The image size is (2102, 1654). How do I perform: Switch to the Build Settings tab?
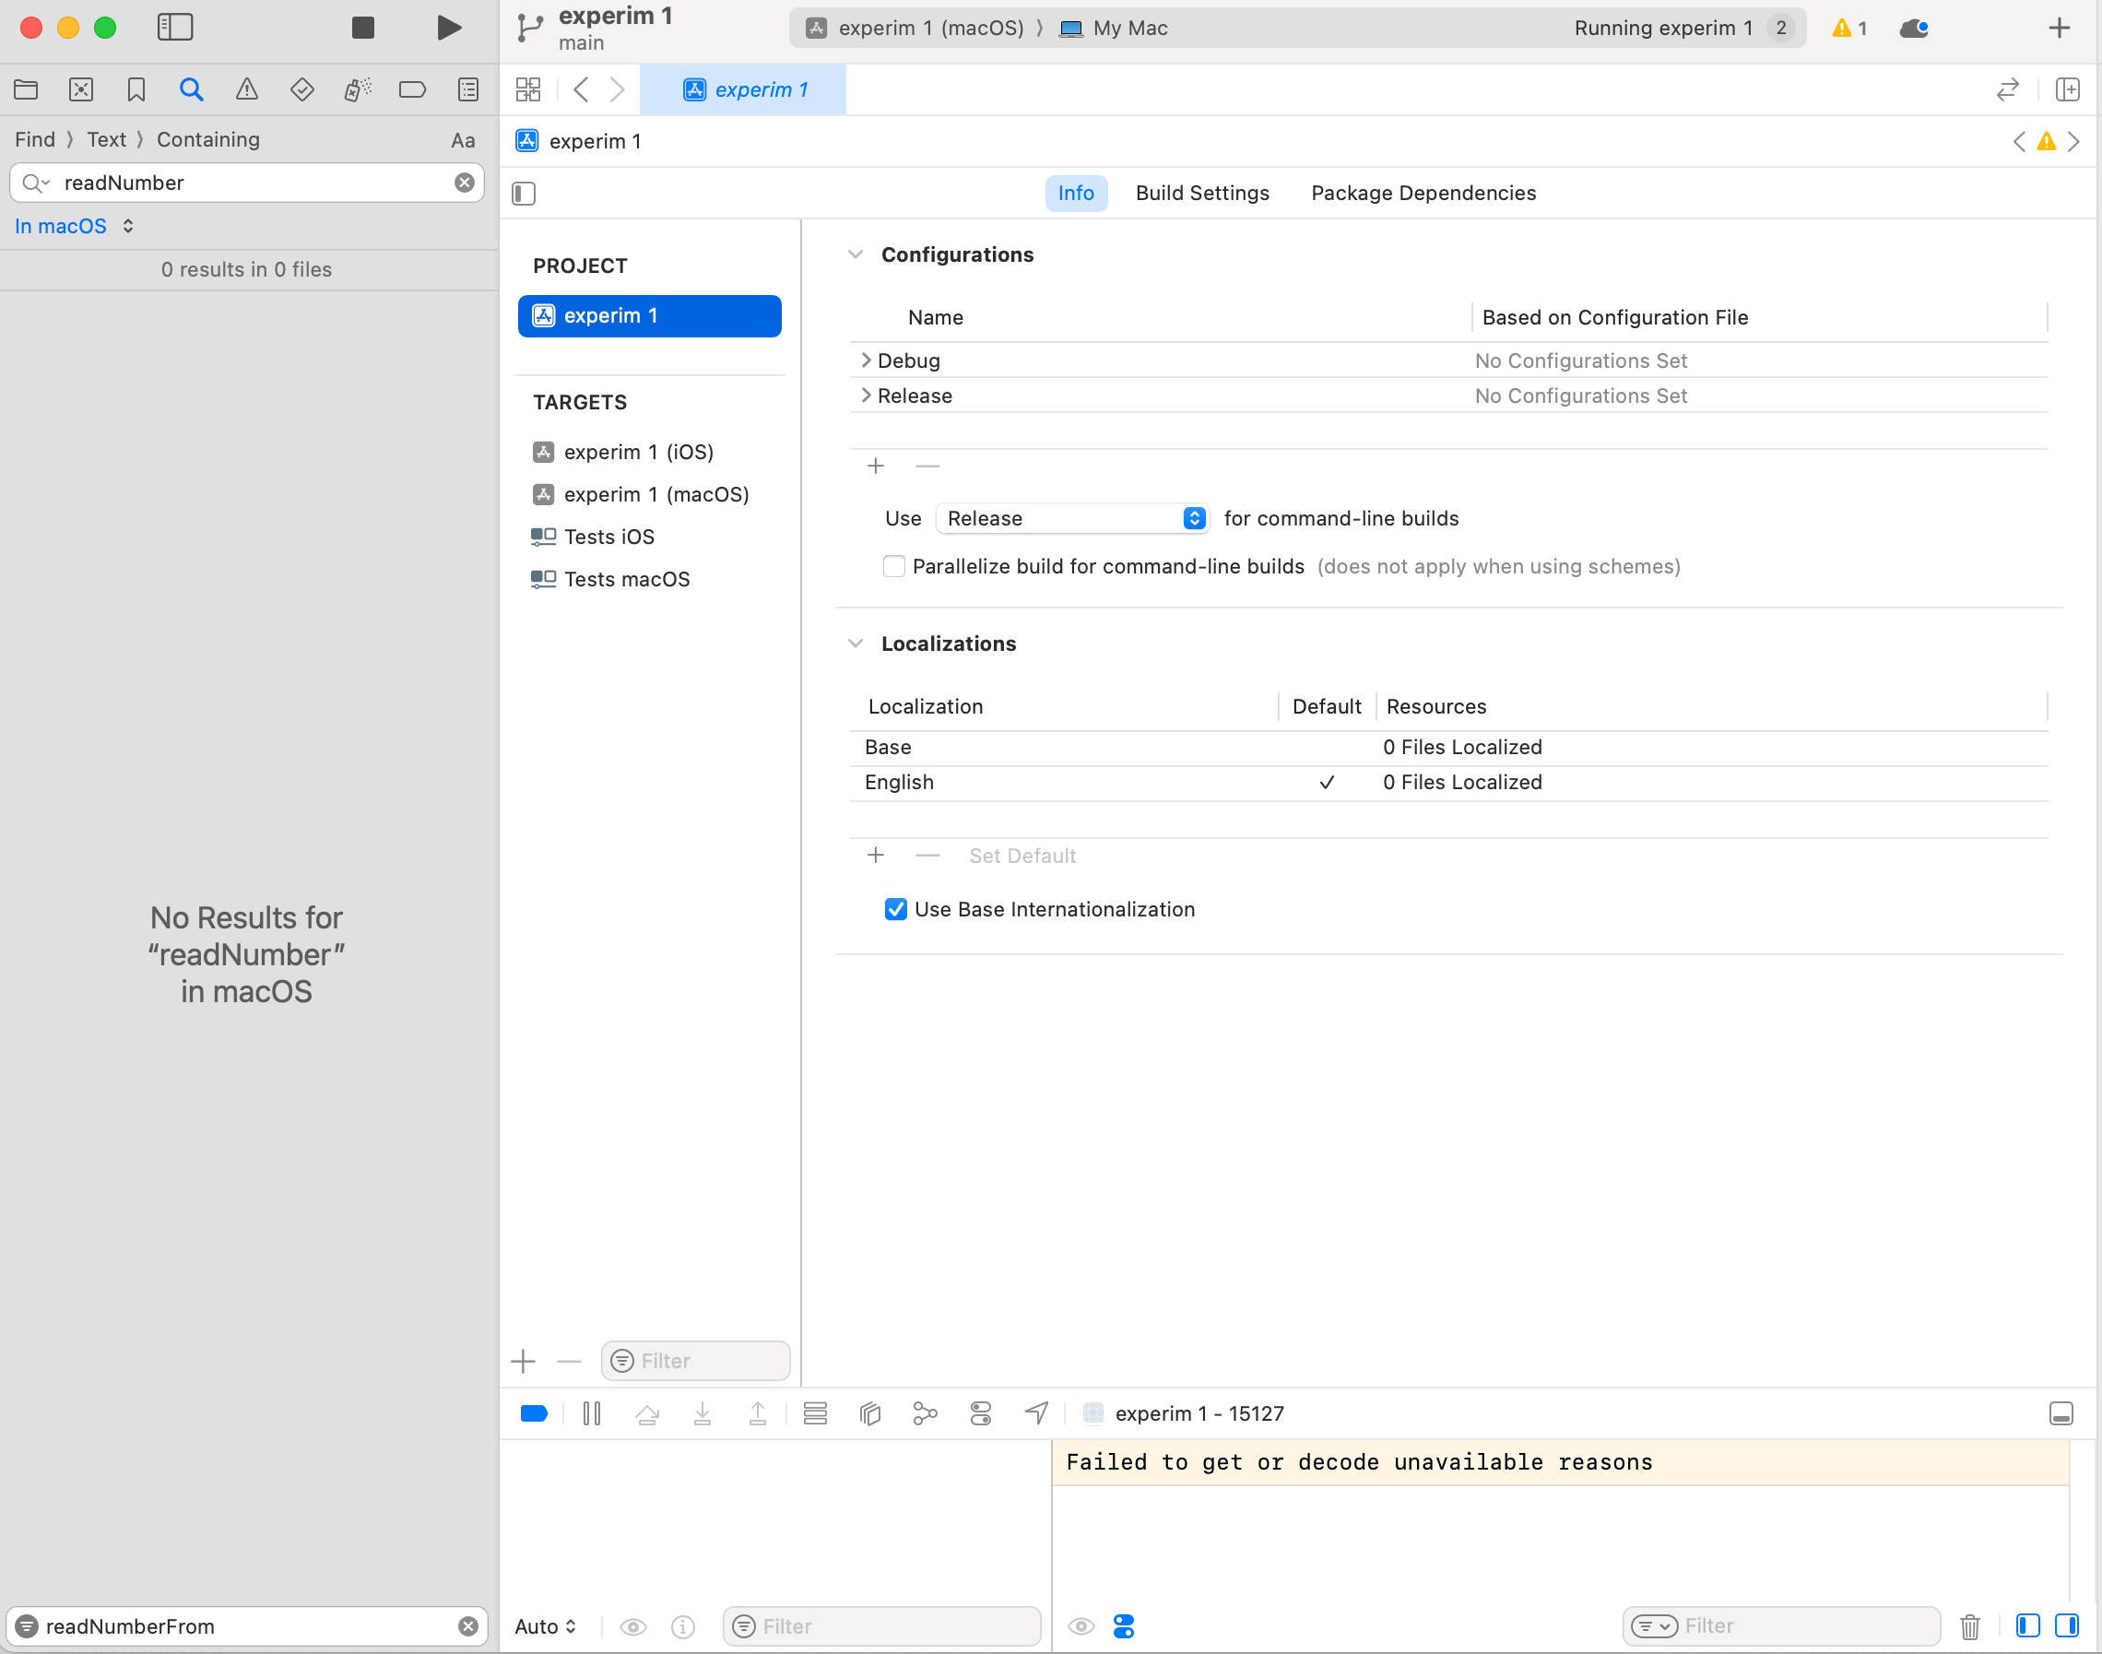[x=1202, y=193]
